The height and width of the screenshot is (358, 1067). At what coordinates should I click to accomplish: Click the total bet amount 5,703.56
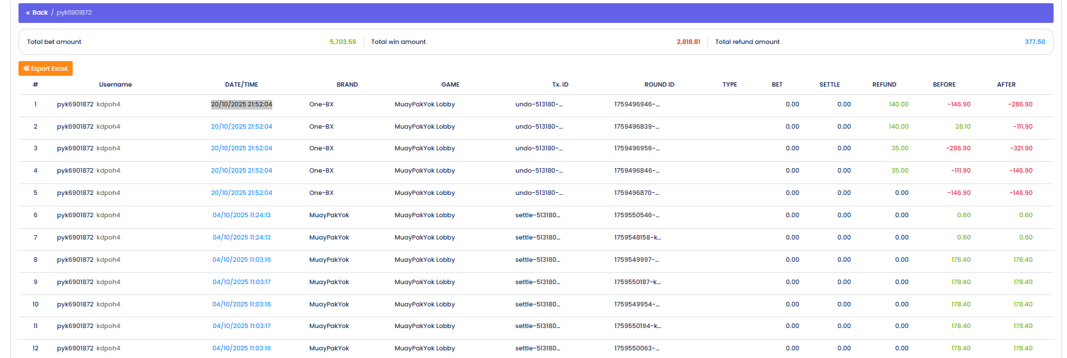pyautogui.click(x=342, y=42)
